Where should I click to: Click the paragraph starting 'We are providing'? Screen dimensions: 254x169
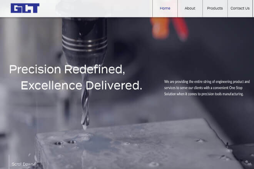(x=207, y=88)
